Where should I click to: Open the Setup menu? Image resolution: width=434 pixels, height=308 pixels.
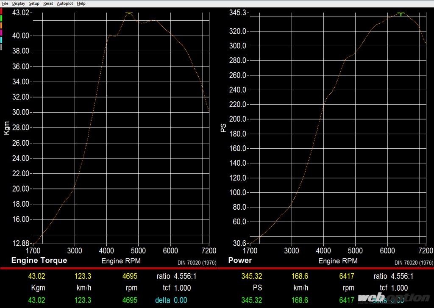tap(34, 3)
